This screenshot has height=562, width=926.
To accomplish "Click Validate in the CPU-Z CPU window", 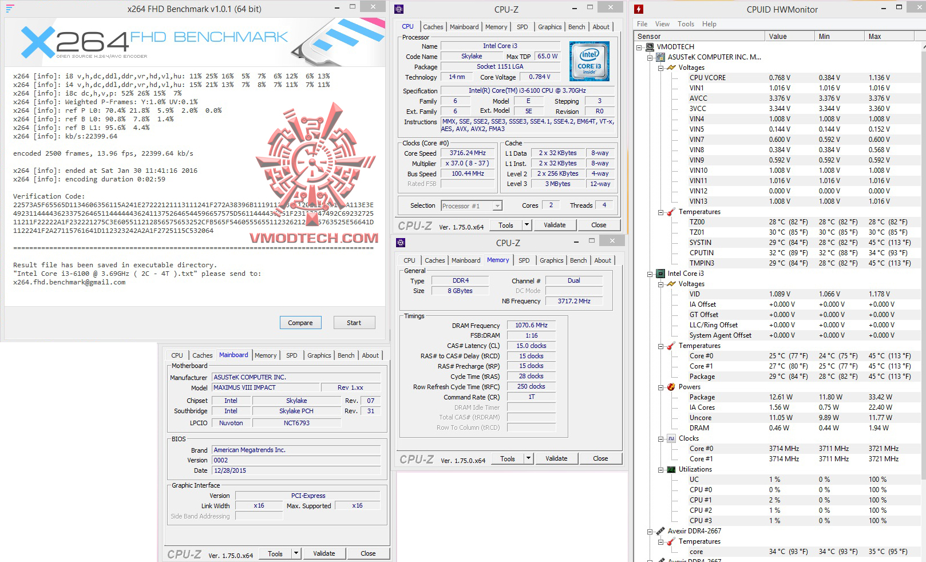I will 554,225.
